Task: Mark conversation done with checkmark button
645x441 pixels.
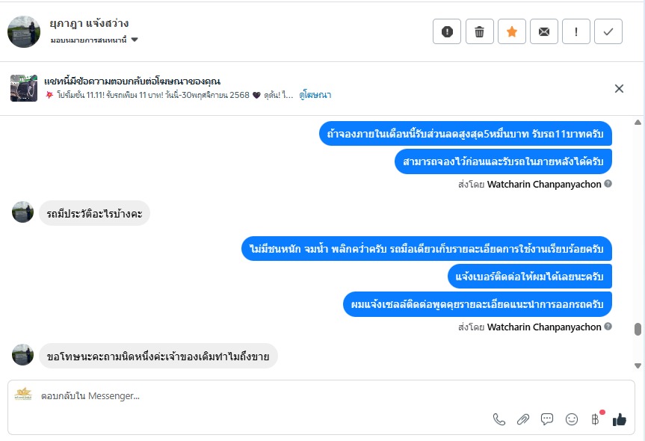Action: point(608,31)
